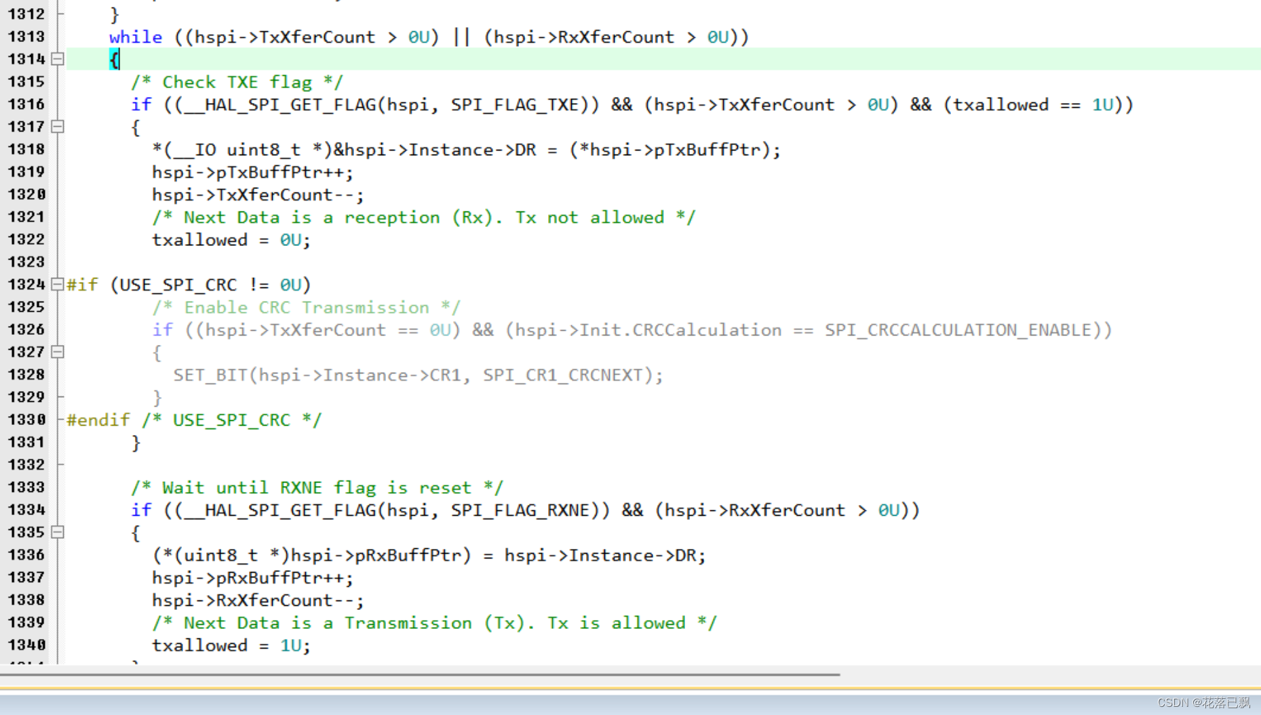Click line number 1313 in the gutter
This screenshot has width=1261, height=715.
(26, 37)
